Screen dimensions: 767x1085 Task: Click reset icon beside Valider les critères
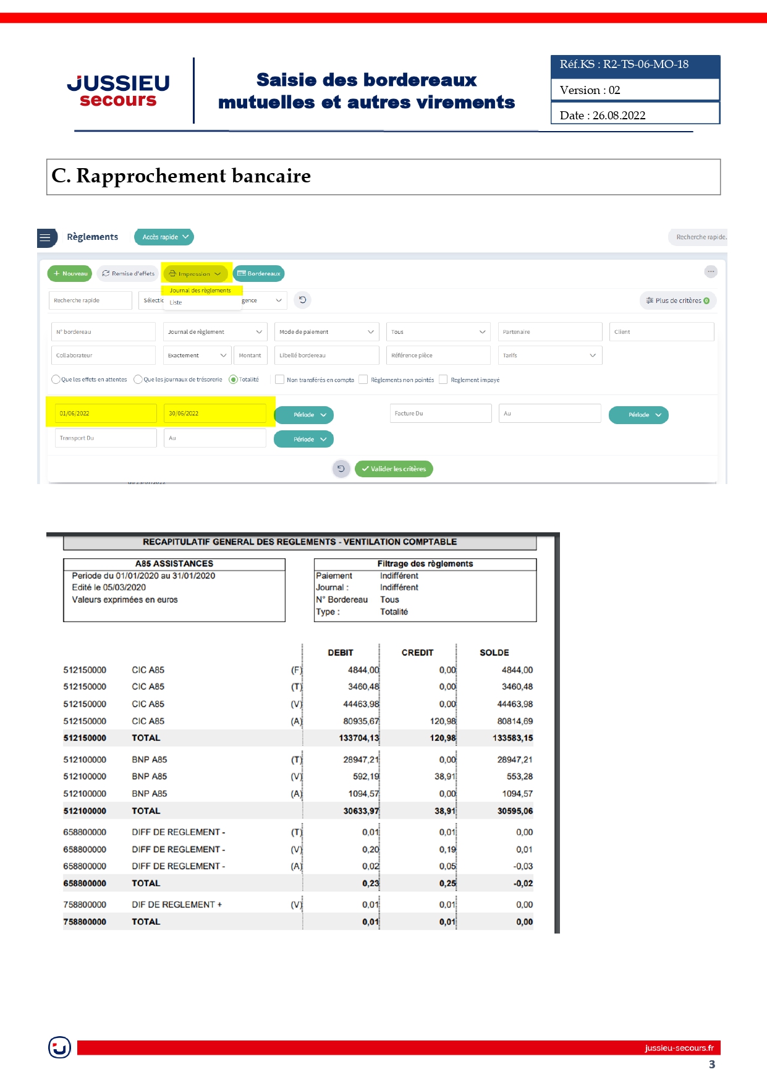coord(341,469)
